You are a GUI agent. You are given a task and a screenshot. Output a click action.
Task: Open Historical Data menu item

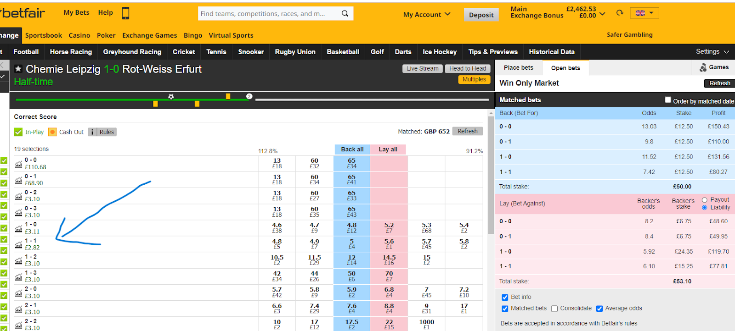click(552, 52)
